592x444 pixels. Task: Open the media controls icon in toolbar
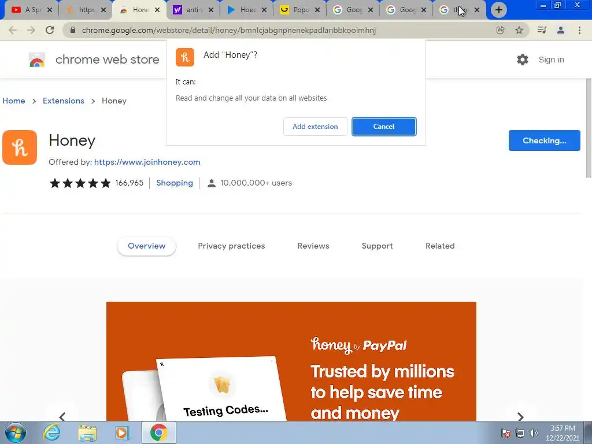point(542,30)
